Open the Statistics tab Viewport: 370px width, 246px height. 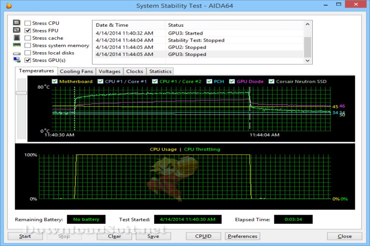tap(160, 72)
